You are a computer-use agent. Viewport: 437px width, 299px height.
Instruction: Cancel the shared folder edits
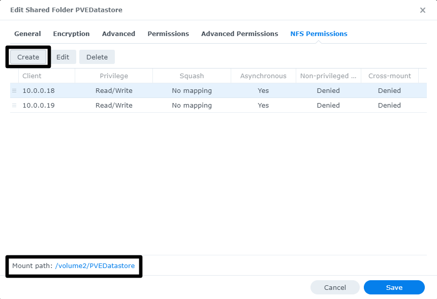point(335,287)
